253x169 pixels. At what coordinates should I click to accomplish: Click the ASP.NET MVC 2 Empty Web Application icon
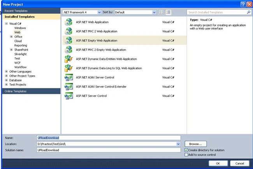(69, 50)
